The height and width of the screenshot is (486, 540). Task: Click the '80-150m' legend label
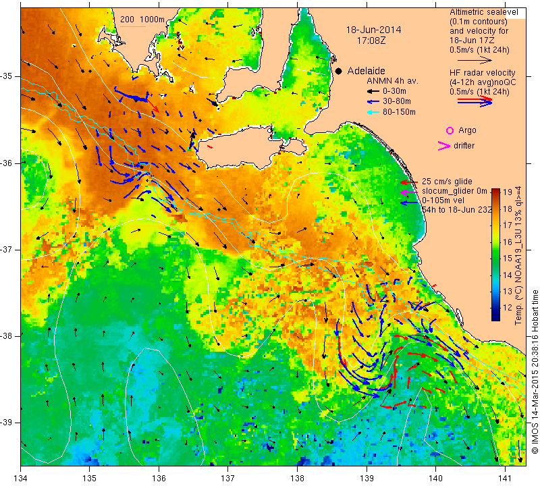click(399, 112)
